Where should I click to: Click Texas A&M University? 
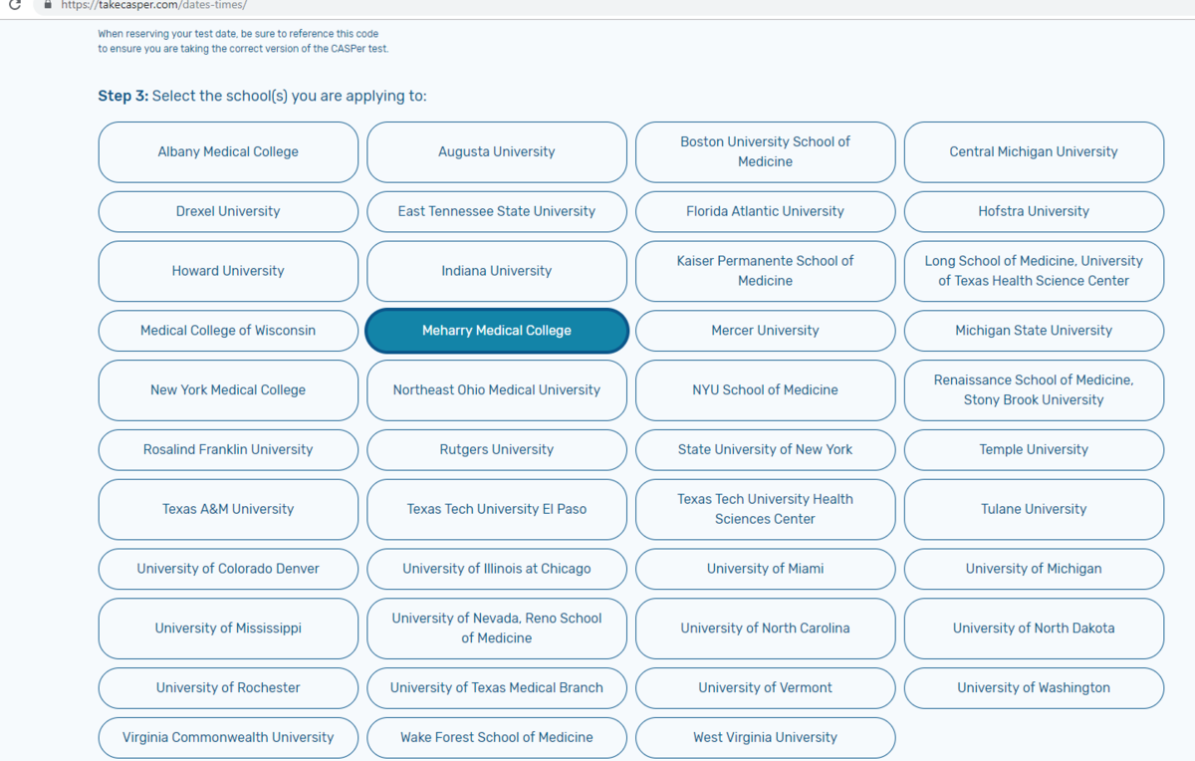click(228, 509)
